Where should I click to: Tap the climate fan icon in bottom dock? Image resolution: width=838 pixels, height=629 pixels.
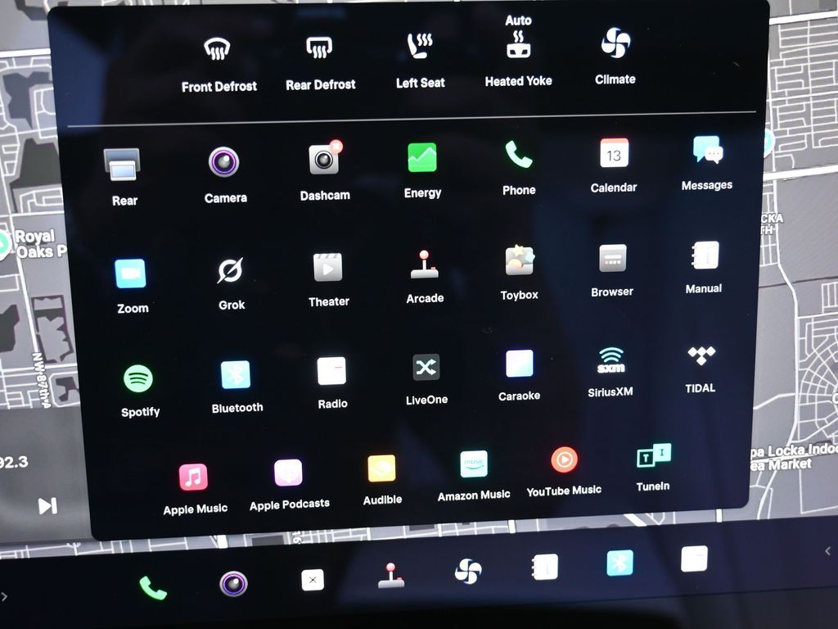pyautogui.click(x=468, y=572)
